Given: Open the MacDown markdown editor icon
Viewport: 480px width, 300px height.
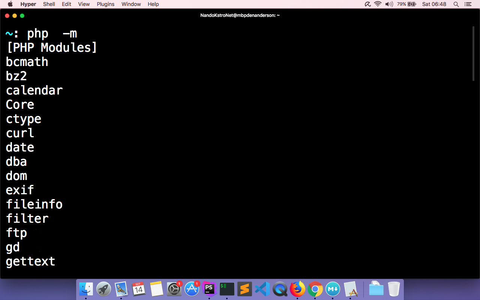Looking at the screenshot, I should tap(333, 289).
